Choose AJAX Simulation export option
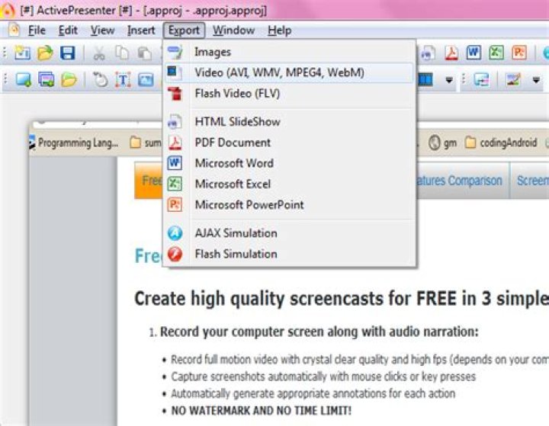 (x=290, y=233)
